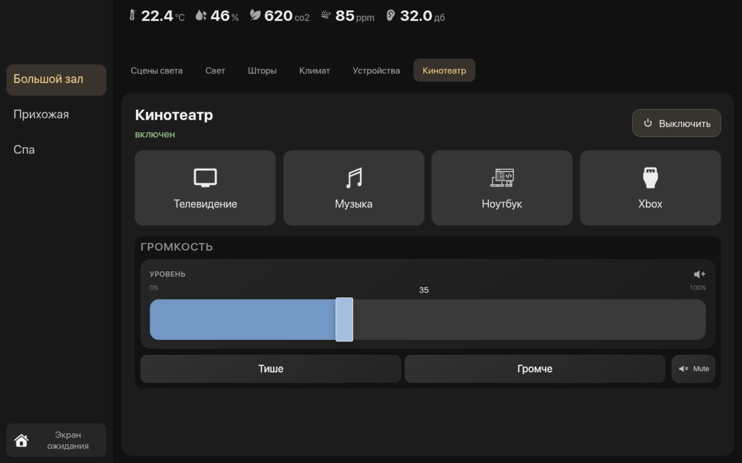Click the 620 co2 reading

tap(287, 16)
